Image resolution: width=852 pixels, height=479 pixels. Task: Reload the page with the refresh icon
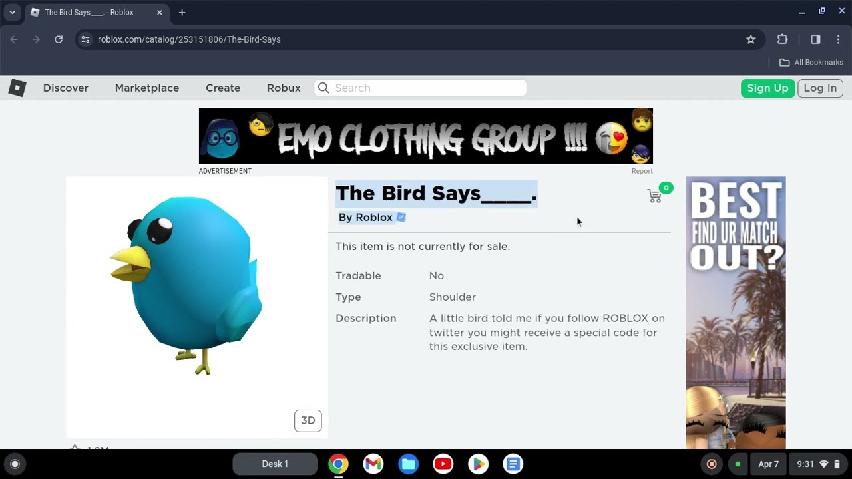tap(59, 39)
